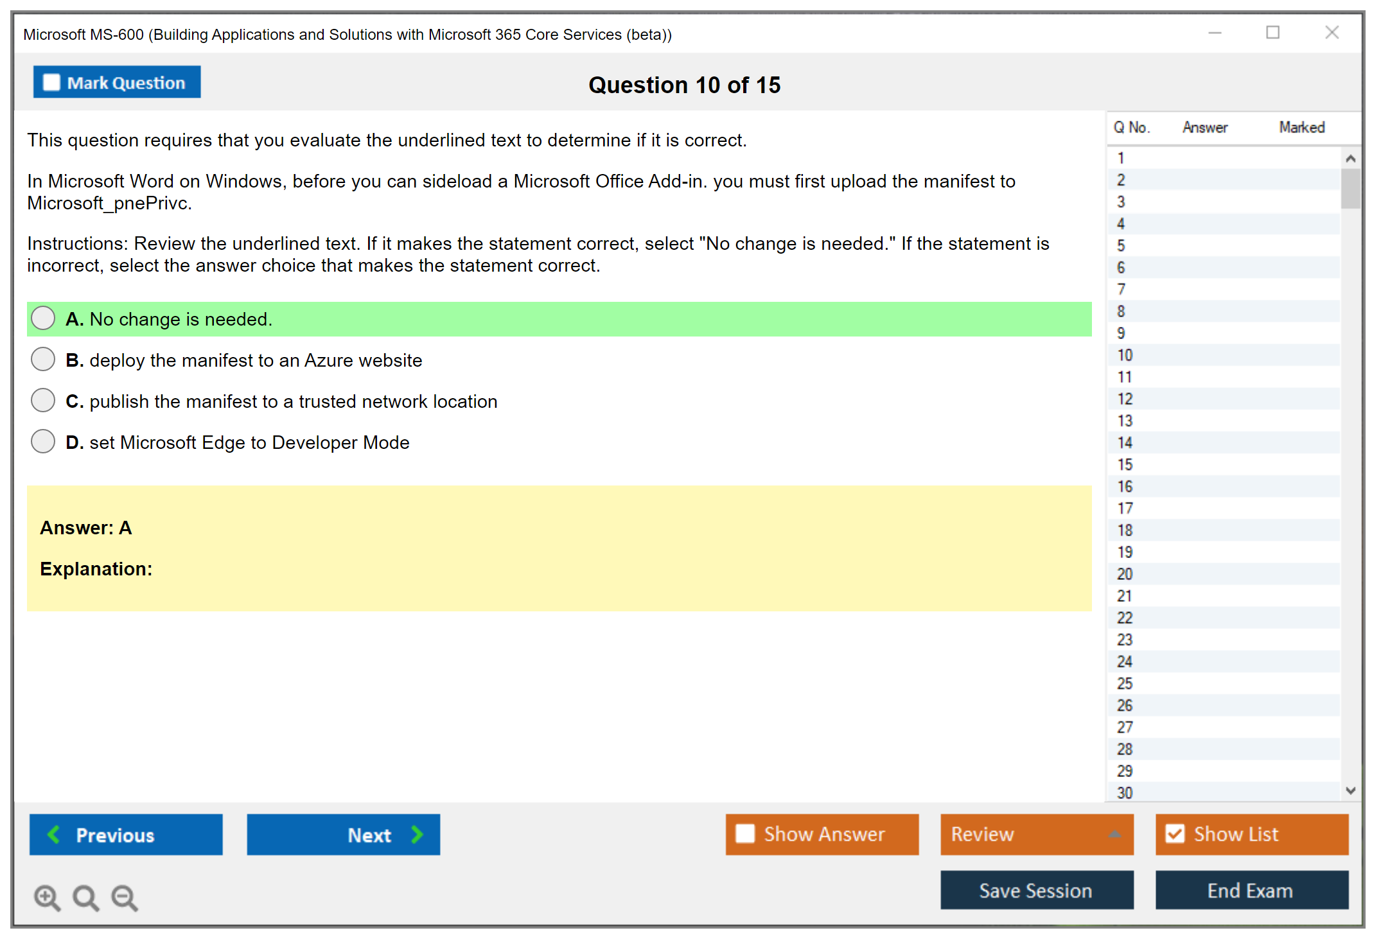Image resolution: width=1381 pixels, height=944 pixels.
Task: Click the End Exam button
Action: (x=1251, y=890)
